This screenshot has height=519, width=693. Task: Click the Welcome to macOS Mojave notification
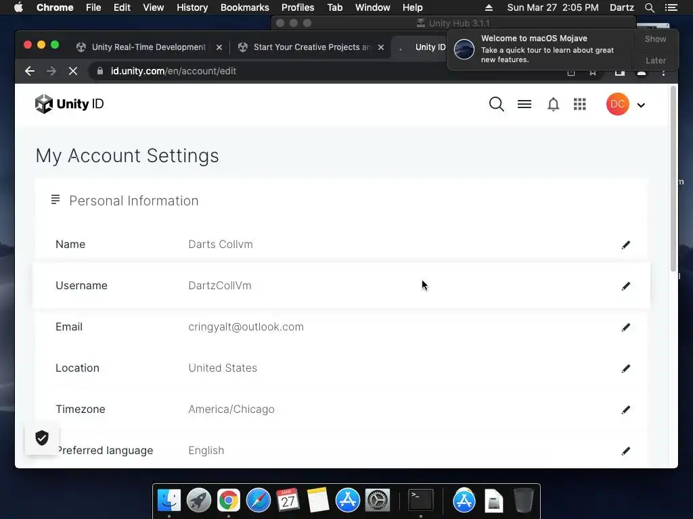pyautogui.click(x=539, y=49)
